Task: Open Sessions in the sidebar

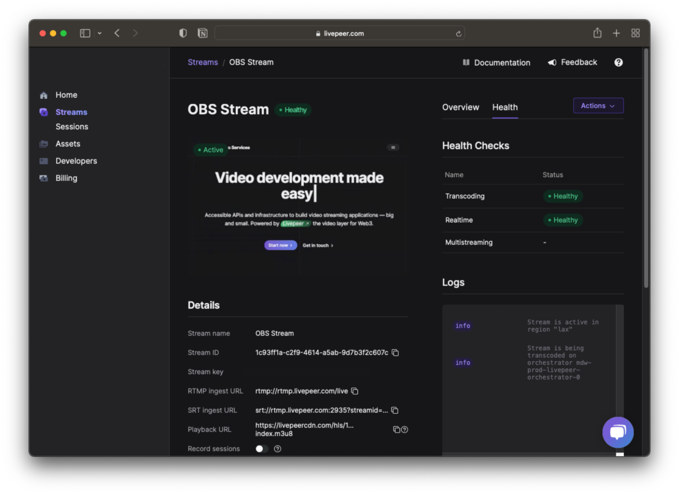Action: coord(72,127)
